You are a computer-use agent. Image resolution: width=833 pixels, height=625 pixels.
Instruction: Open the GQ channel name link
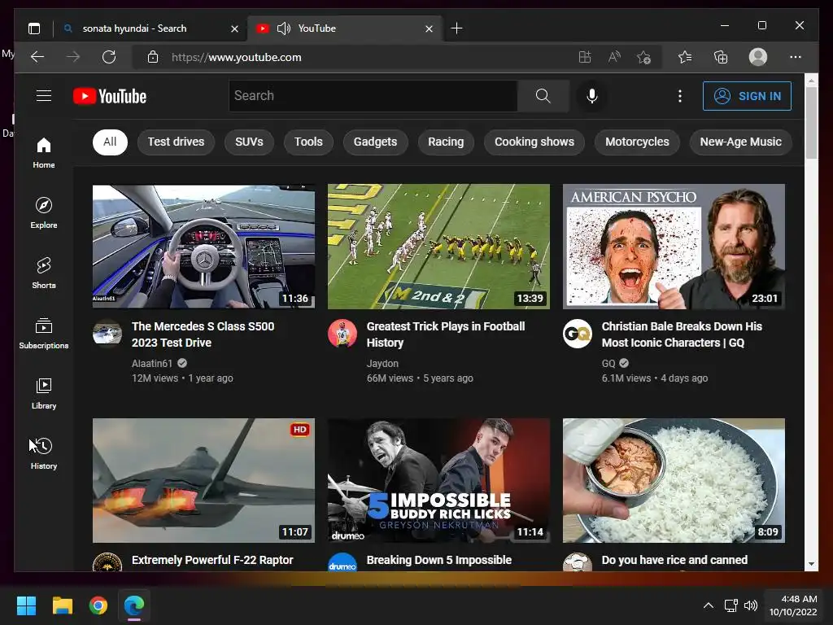click(x=608, y=364)
